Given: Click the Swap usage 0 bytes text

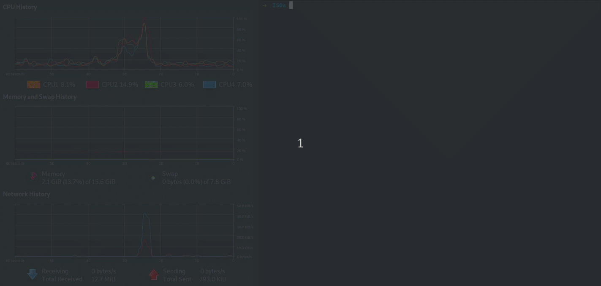Looking at the screenshot, I should tap(196, 182).
